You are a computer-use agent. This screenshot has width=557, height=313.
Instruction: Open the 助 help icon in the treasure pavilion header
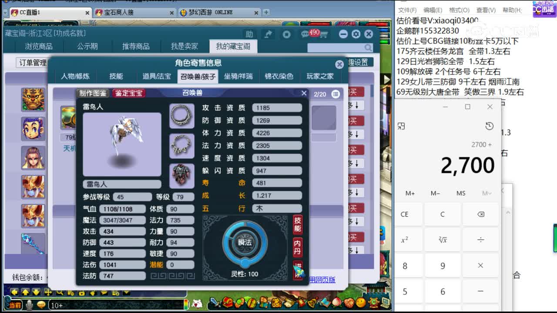click(x=249, y=34)
